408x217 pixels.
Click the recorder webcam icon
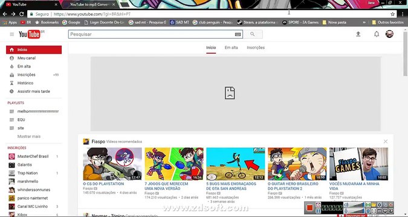pyautogui.click(x=368, y=211)
